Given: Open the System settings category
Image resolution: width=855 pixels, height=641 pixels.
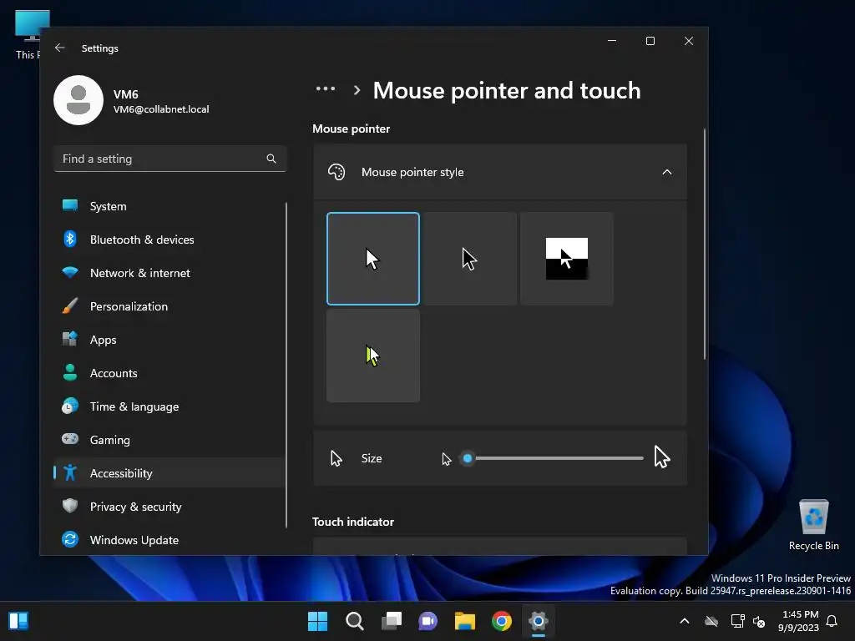Looking at the screenshot, I should 169,206.
